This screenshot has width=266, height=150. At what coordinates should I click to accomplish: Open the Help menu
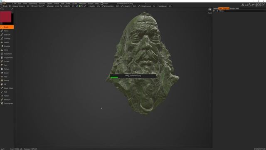point(97,4)
